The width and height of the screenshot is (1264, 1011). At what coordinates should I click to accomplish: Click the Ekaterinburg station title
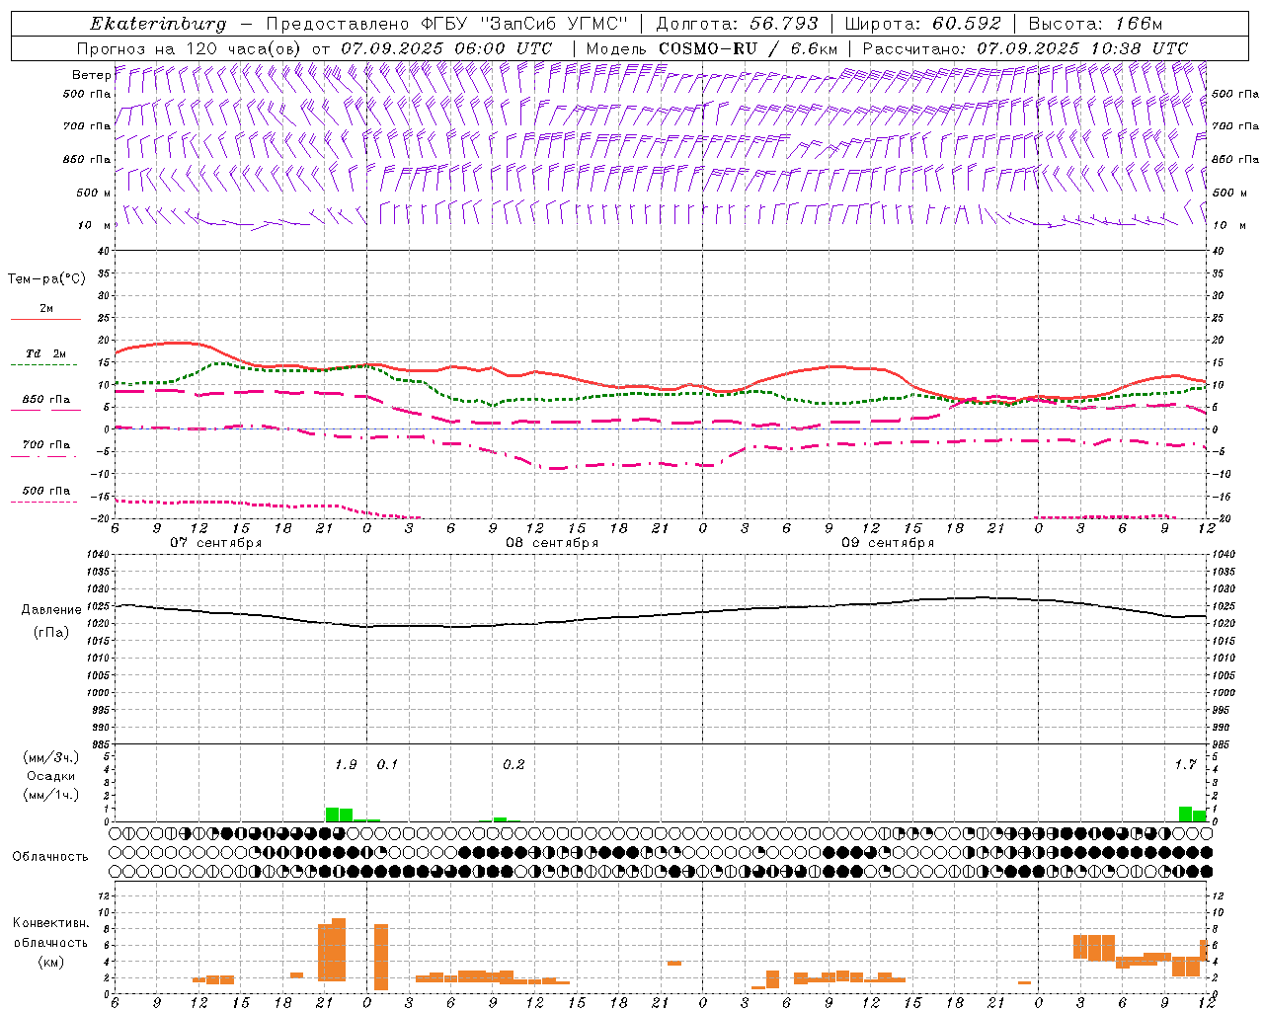coord(158,24)
